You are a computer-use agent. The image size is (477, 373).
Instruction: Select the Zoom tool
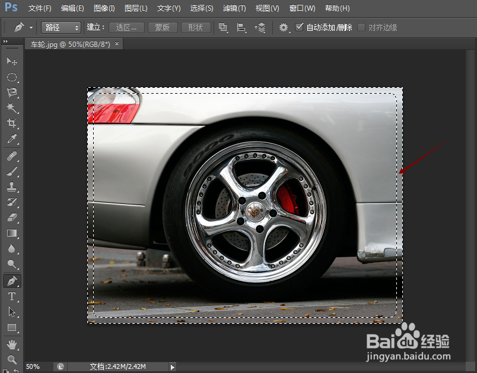tap(12, 359)
